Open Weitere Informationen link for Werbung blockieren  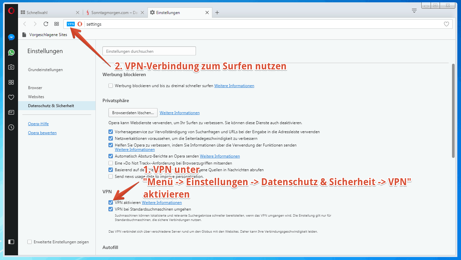click(x=234, y=86)
